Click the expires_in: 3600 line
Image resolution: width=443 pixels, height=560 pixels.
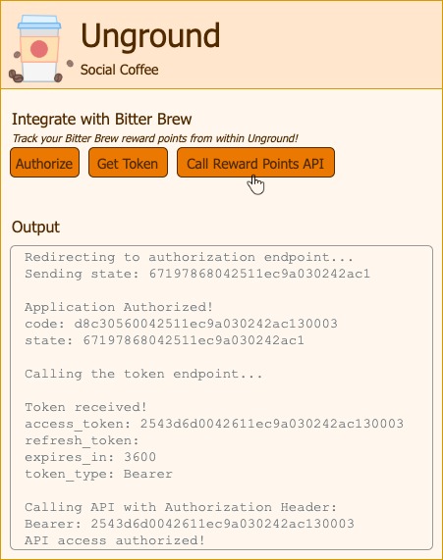point(90,457)
